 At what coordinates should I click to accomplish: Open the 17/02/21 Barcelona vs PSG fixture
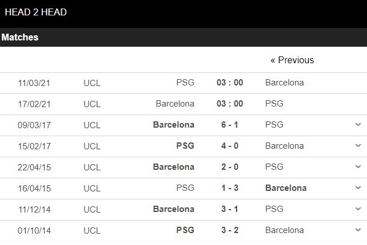183,104
